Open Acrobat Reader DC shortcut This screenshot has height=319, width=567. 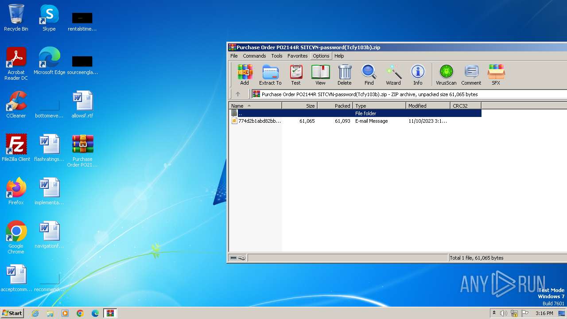pos(16,64)
